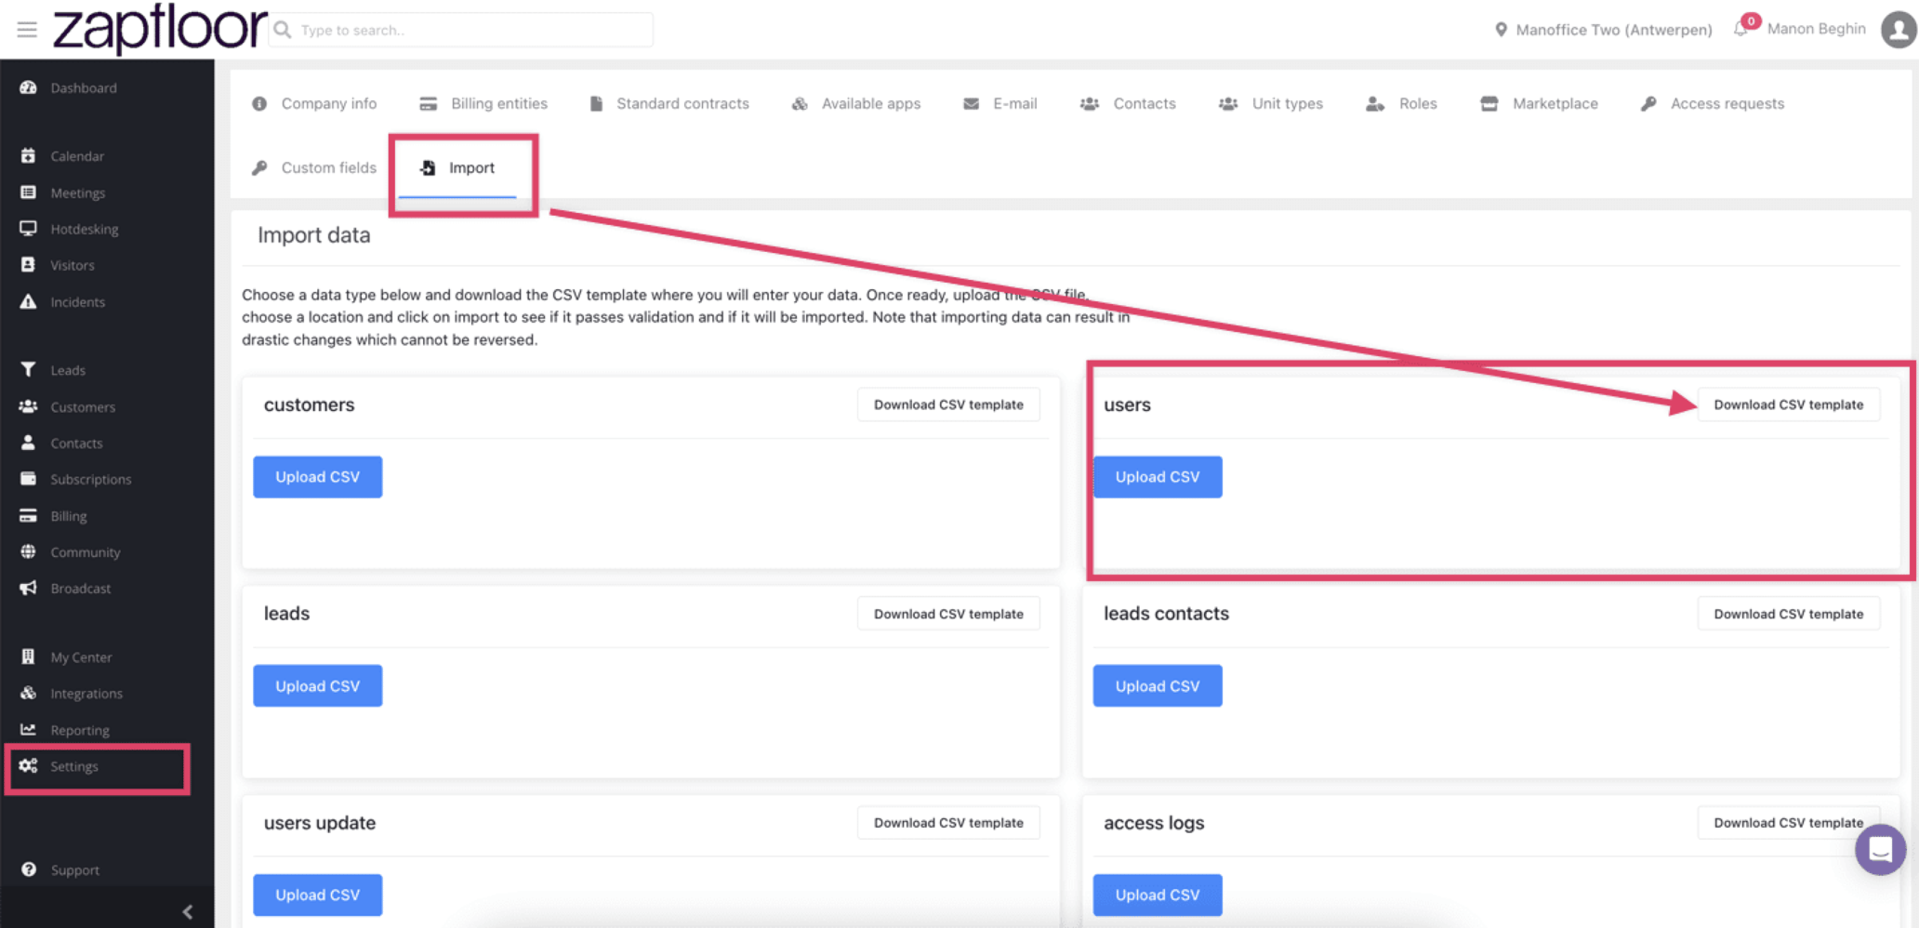1919x928 pixels.
Task: Download CSV template for access logs
Action: point(1788,823)
